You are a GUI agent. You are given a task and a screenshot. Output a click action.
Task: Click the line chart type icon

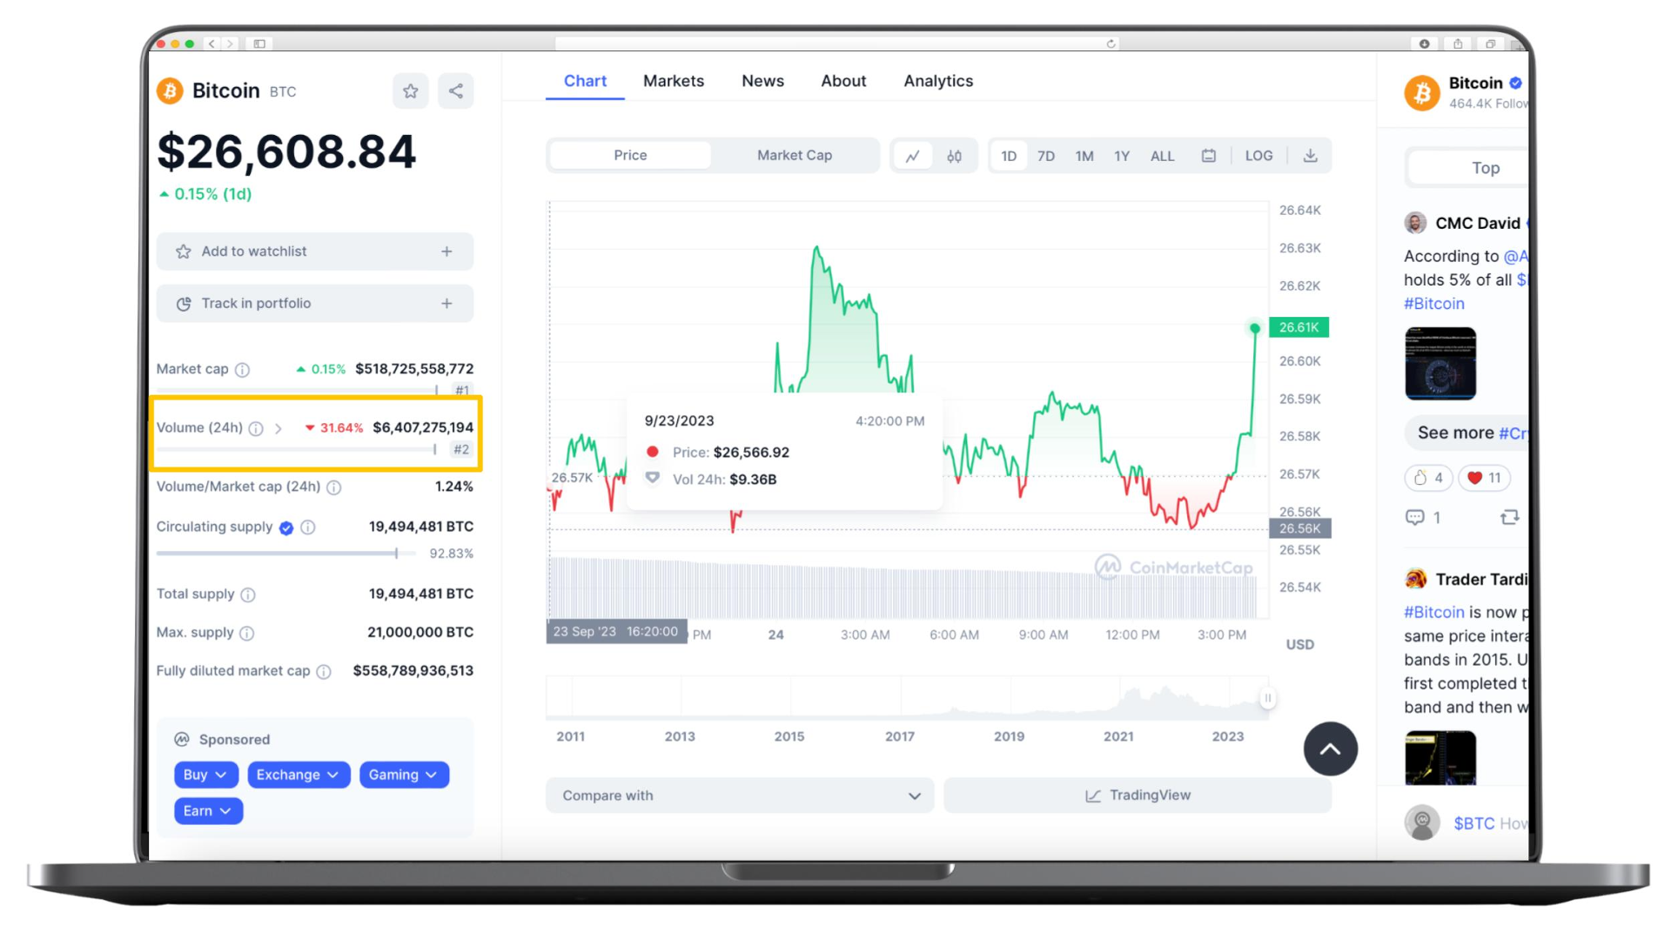(x=910, y=155)
